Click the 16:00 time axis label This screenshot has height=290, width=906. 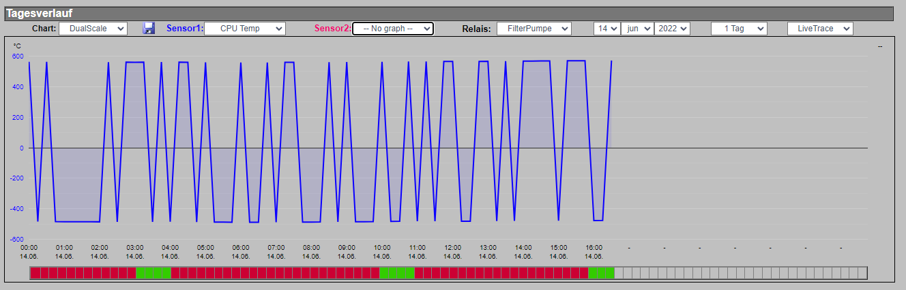coord(594,248)
